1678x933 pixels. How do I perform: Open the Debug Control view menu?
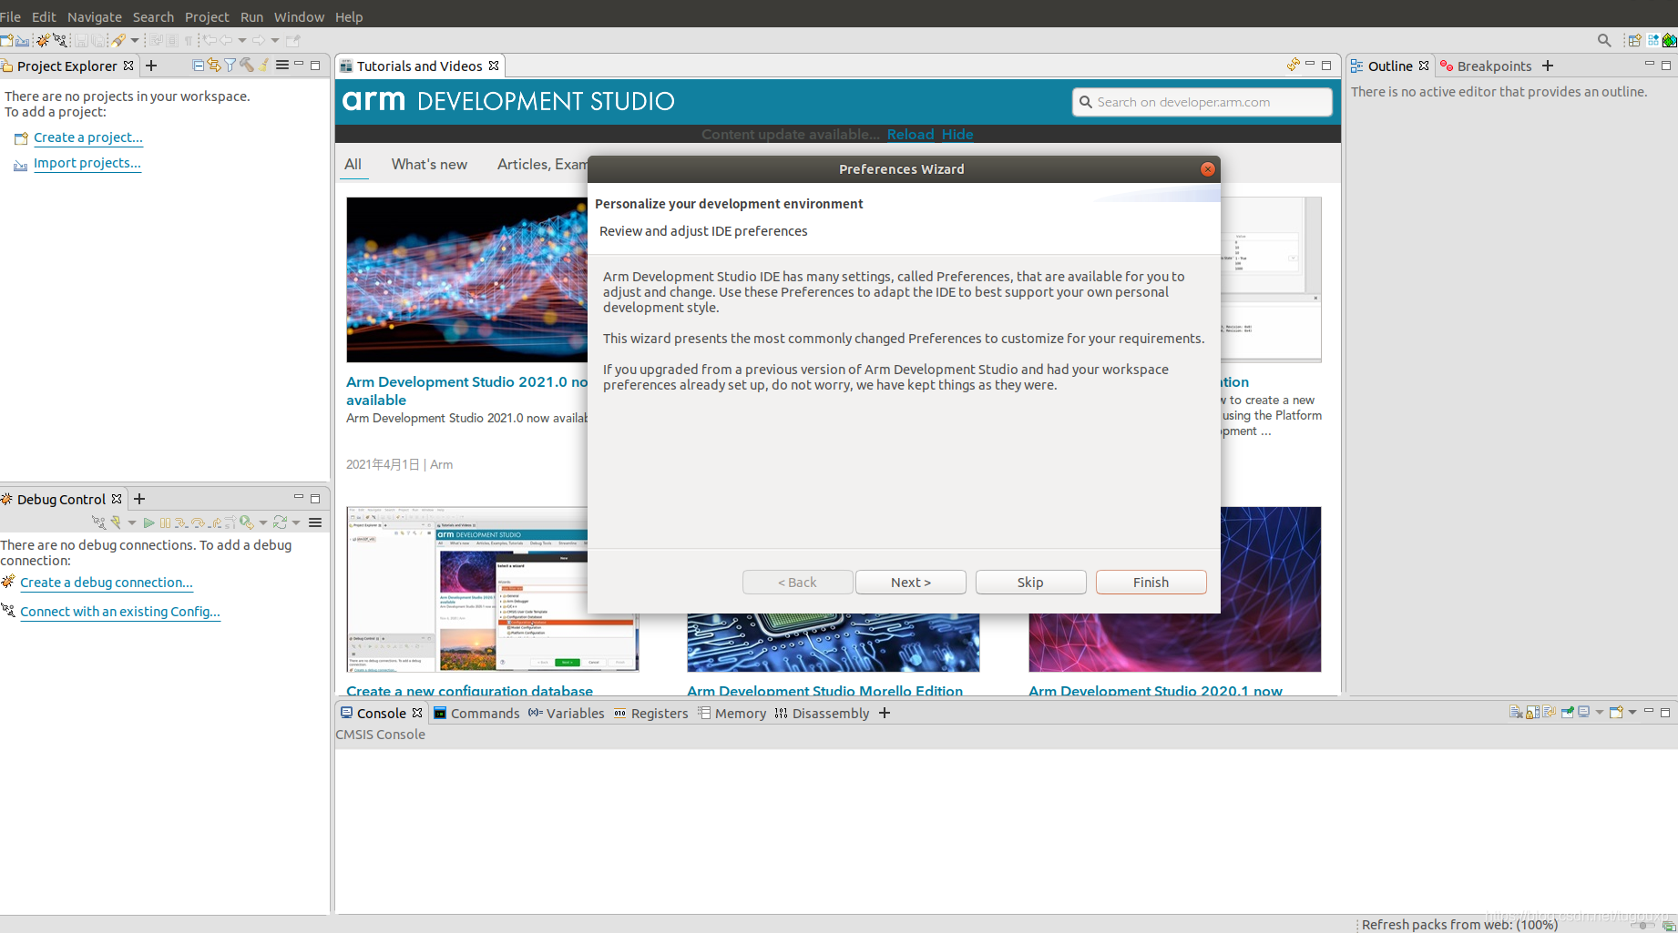315,522
